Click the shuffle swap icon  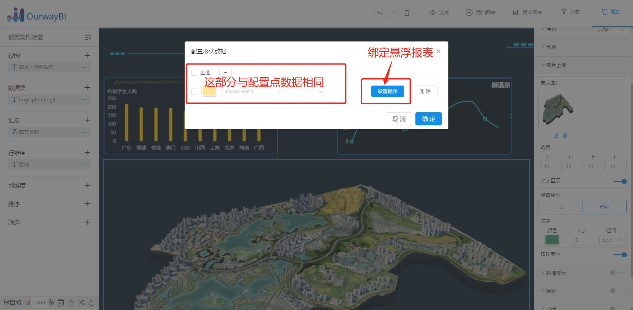point(81,302)
